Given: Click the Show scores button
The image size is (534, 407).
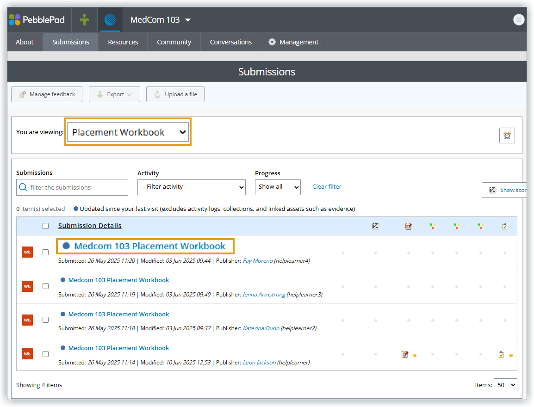Looking at the screenshot, I should (x=504, y=190).
